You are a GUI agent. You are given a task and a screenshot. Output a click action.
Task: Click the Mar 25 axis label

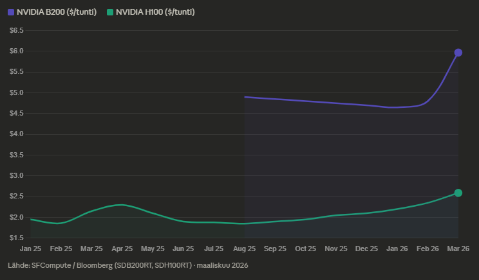tap(91, 249)
